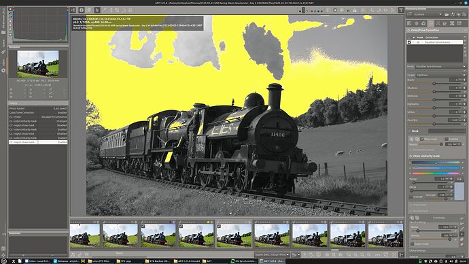
Task: Open the Special effects tools tab icon
Action: [438, 23]
